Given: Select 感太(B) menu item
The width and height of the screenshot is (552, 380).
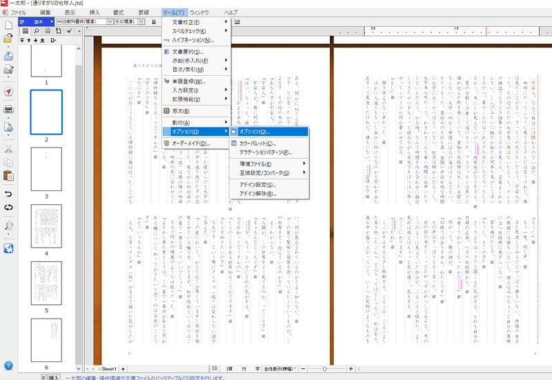Looking at the screenshot, I should click(196, 111).
